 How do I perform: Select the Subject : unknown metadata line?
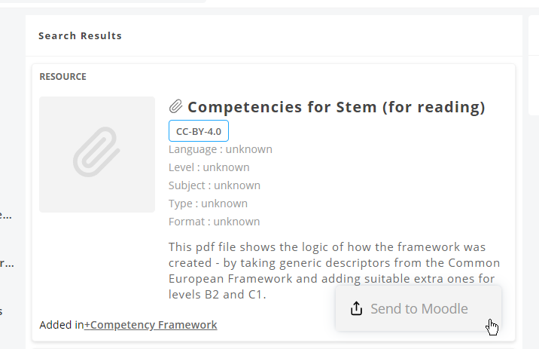click(215, 185)
